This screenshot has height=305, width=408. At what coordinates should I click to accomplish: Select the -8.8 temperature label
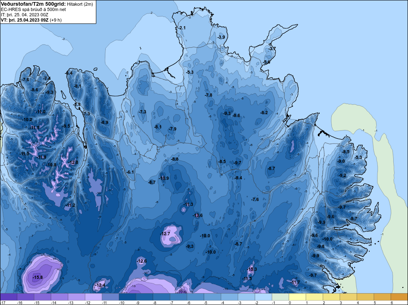174,159
